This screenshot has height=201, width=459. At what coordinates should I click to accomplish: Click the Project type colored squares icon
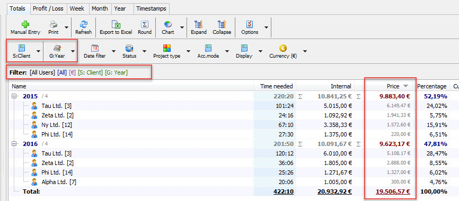(167, 48)
